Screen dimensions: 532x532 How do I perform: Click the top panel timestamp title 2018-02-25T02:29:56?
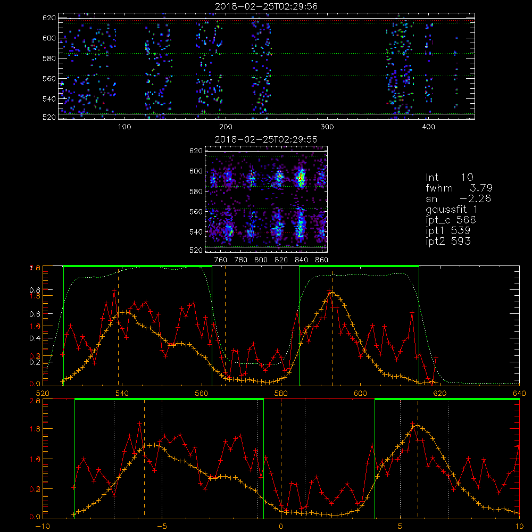click(266, 6)
